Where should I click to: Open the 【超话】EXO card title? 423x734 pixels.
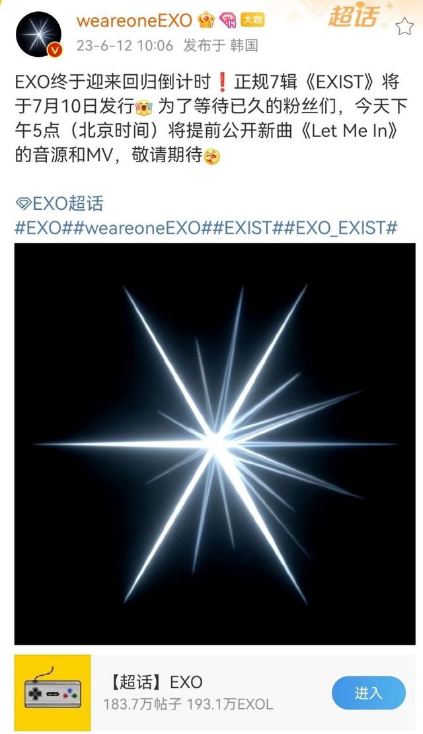coord(155,682)
